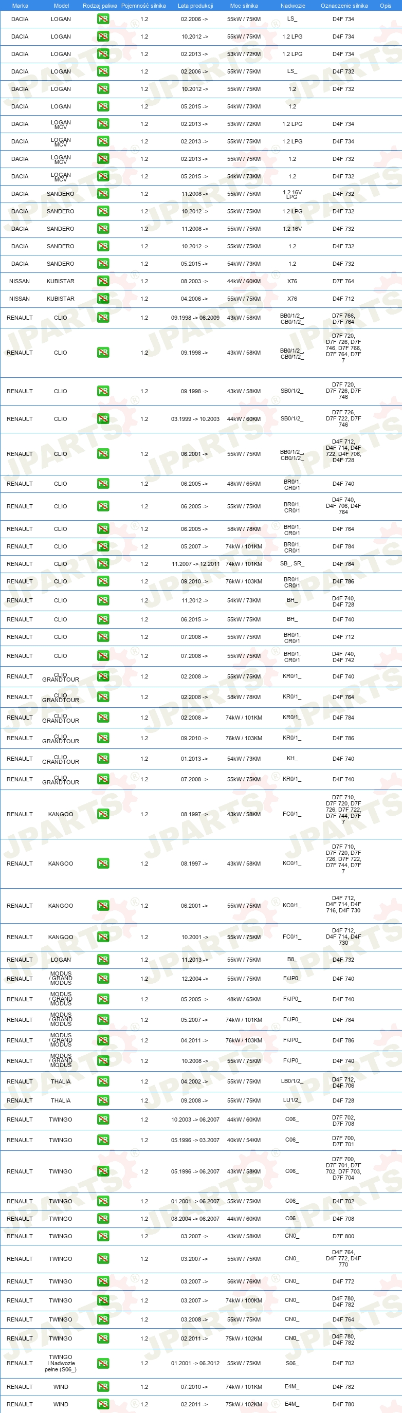Select the '56kW / 76KM' Twingo power cell
This screenshot has height=1413, width=402.
[x=244, y=1282]
